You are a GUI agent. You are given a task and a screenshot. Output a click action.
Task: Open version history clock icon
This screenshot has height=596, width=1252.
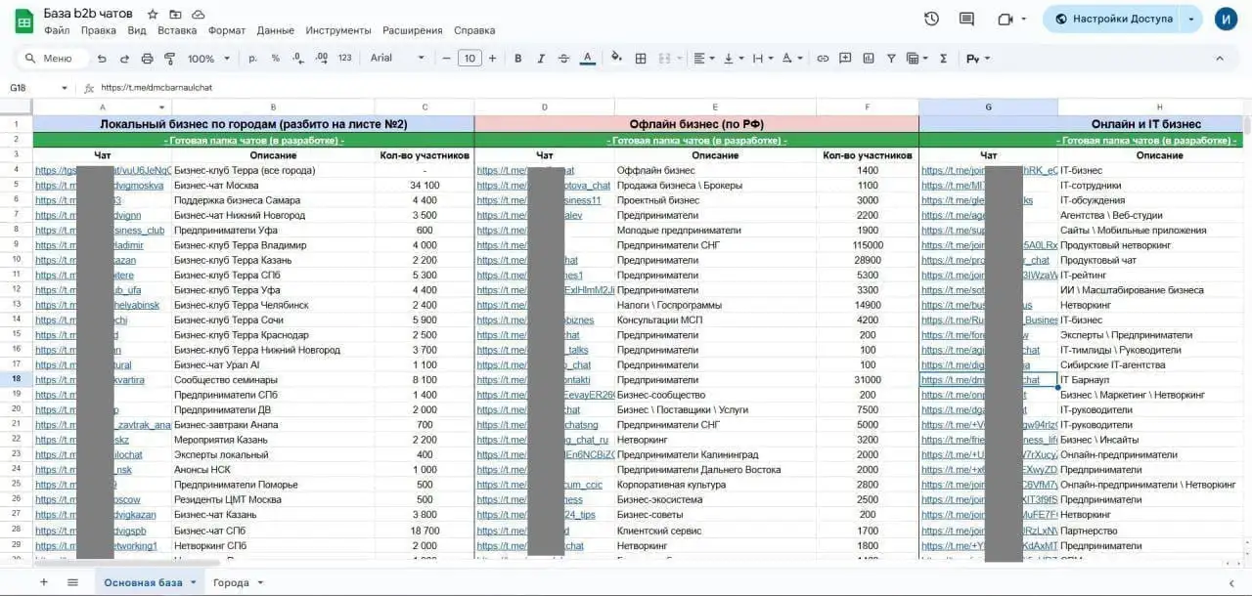931,19
